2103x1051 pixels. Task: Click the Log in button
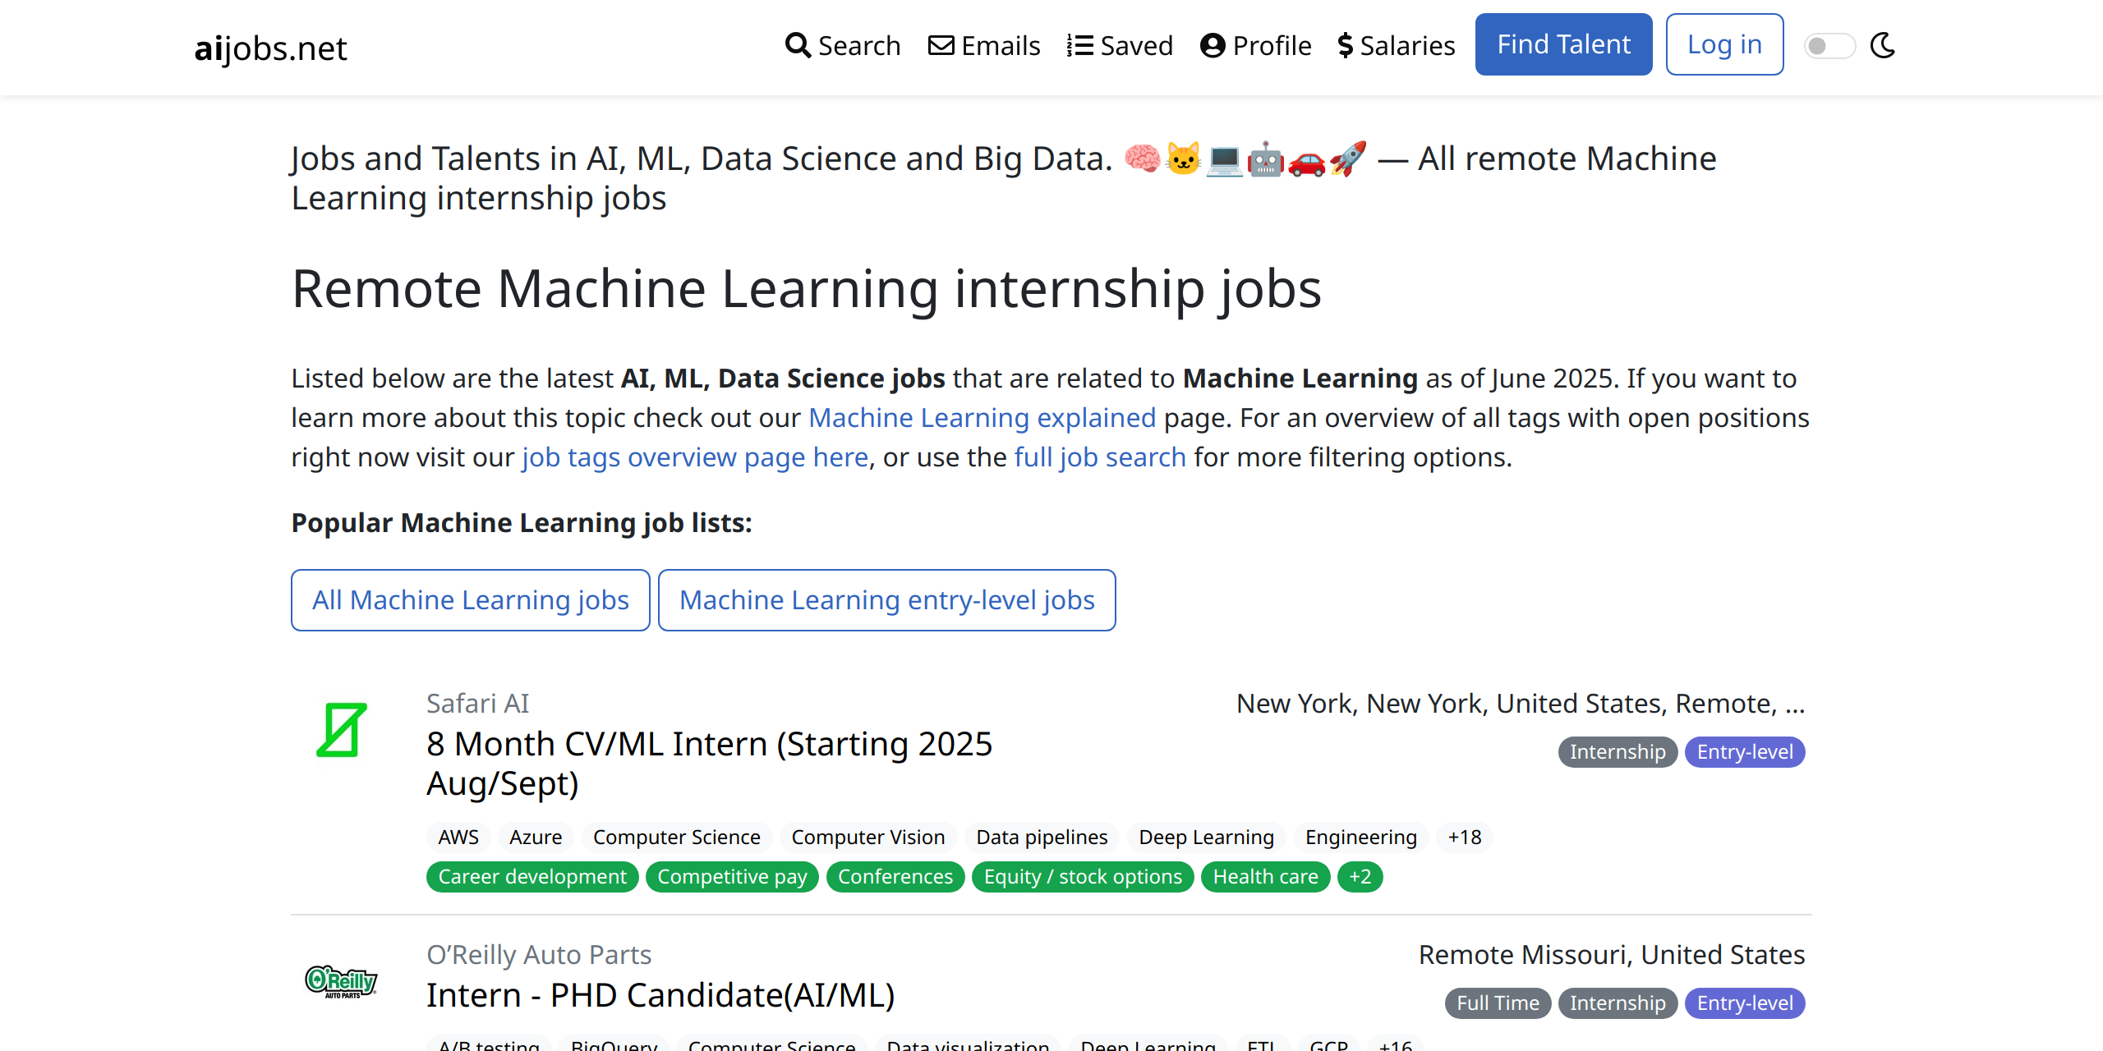click(1725, 44)
